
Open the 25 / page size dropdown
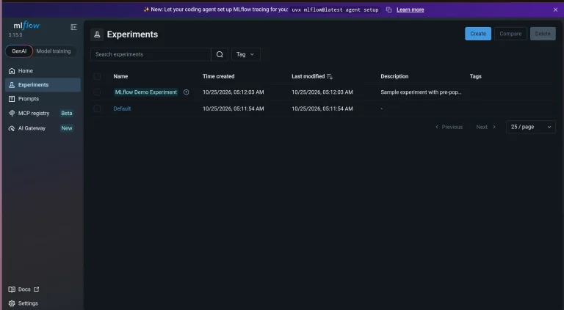(x=530, y=127)
